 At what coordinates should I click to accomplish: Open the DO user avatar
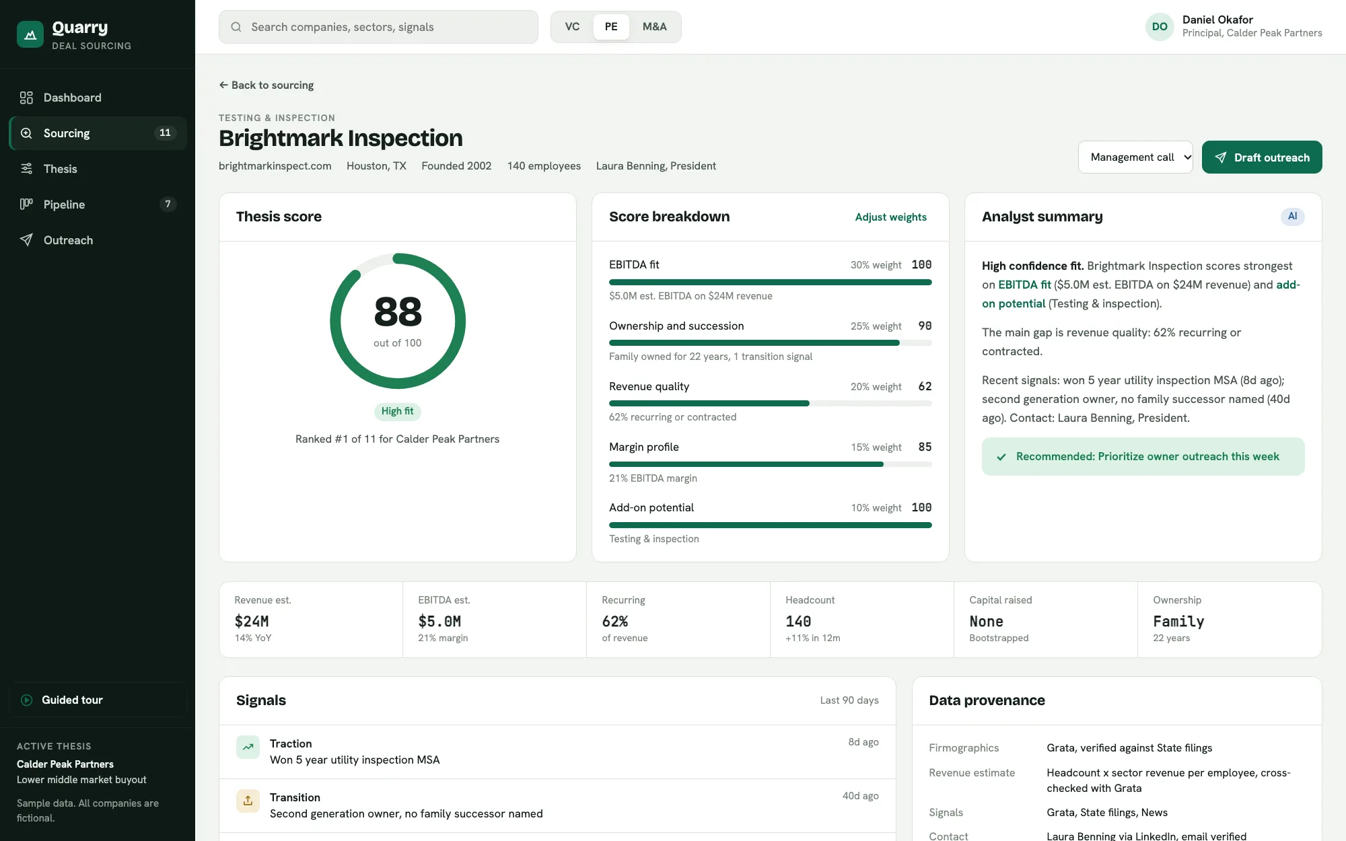click(x=1160, y=27)
